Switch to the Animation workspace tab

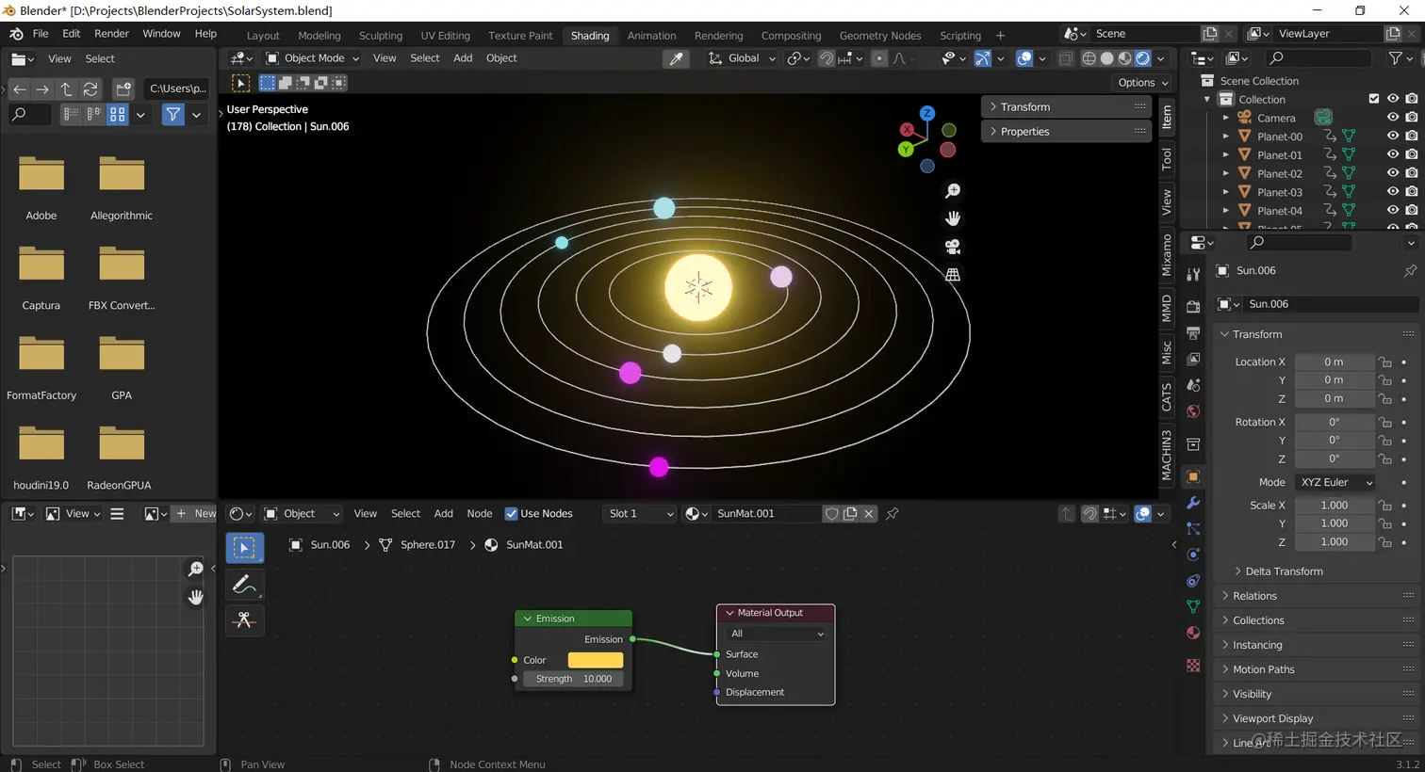pyautogui.click(x=651, y=36)
